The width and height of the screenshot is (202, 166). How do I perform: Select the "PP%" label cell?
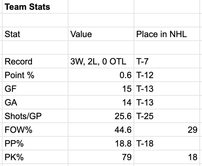pyautogui.click(x=14, y=144)
